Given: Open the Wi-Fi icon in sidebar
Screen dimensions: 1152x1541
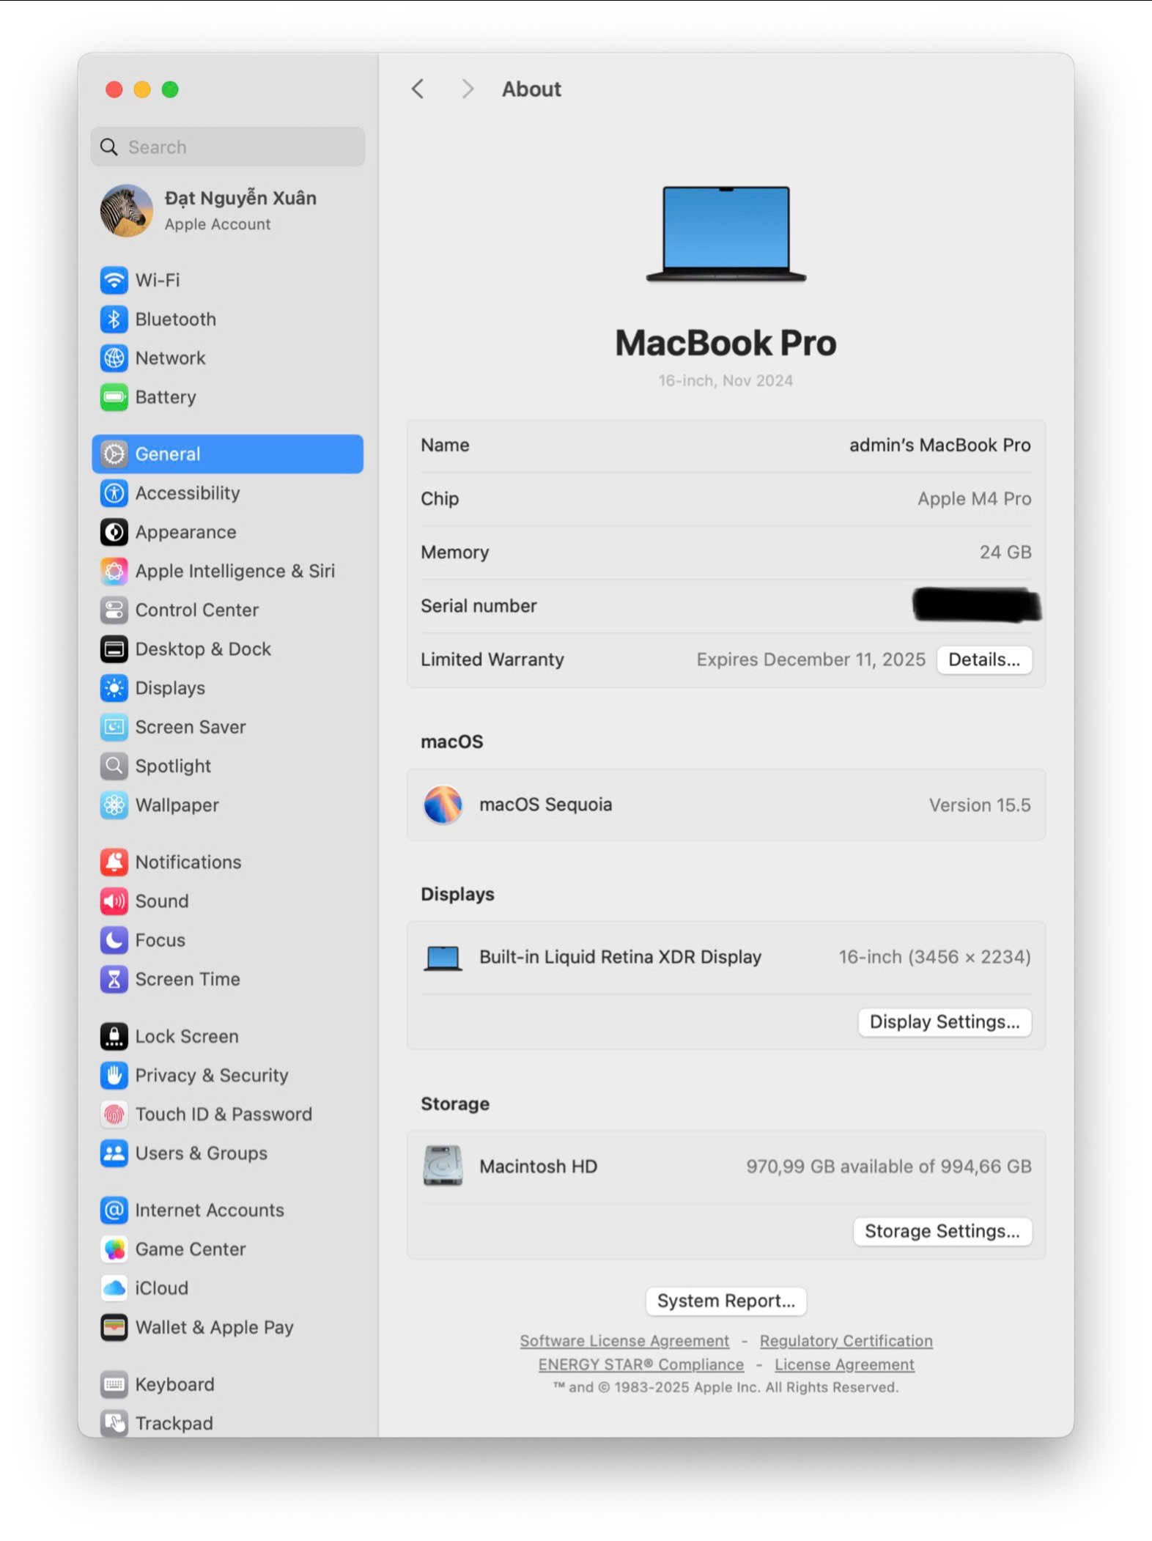Looking at the screenshot, I should tap(114, 280).
